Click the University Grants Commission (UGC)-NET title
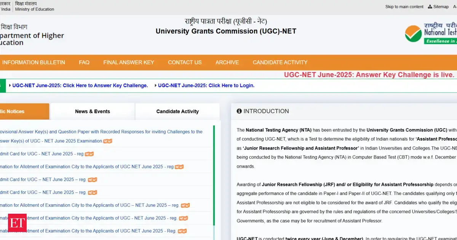This screenshot has width=457, height=240. [226, 31]
